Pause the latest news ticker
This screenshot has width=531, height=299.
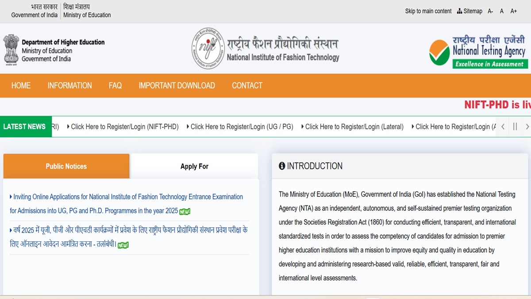pos(515,127)
